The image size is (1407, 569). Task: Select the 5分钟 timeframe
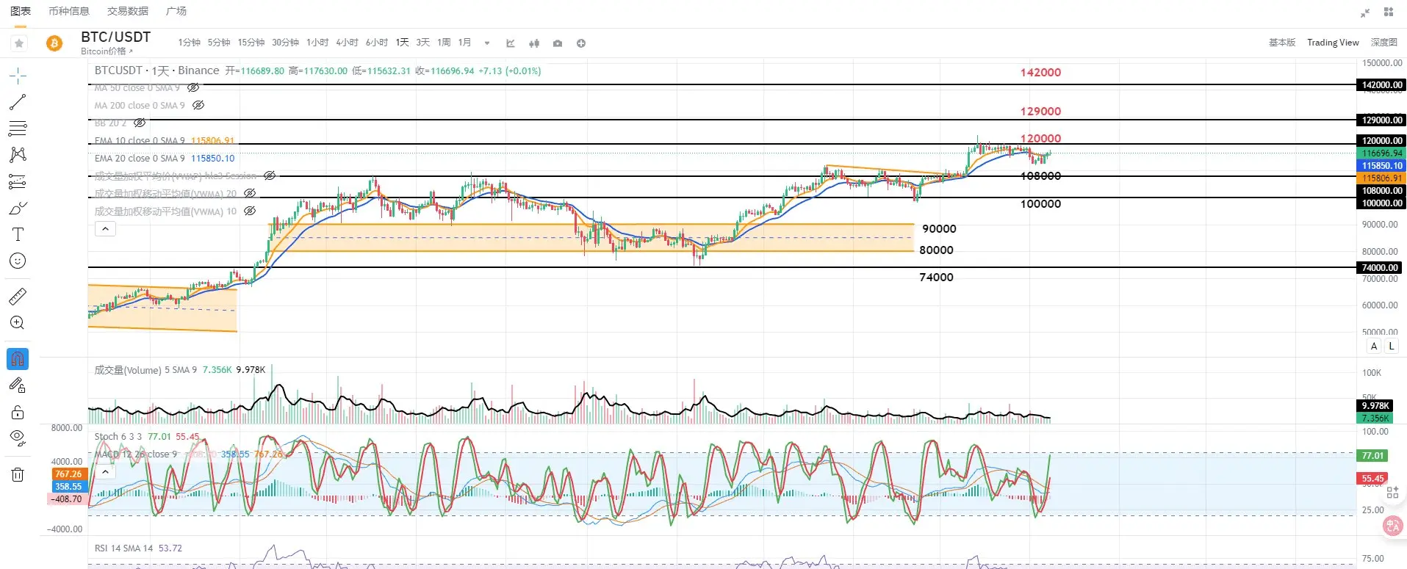pos(218,43)
